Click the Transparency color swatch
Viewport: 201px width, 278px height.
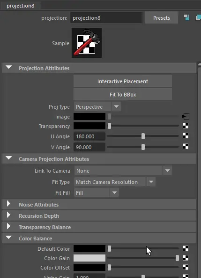tap(89, 126)
